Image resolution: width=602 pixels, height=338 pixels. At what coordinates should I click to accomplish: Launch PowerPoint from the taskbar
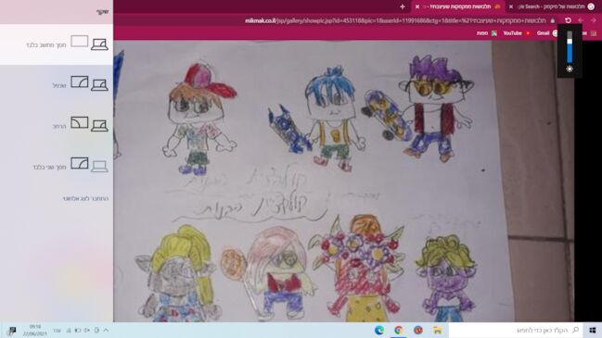pos(418,330)
